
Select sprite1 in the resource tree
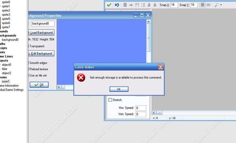[6, 6]
